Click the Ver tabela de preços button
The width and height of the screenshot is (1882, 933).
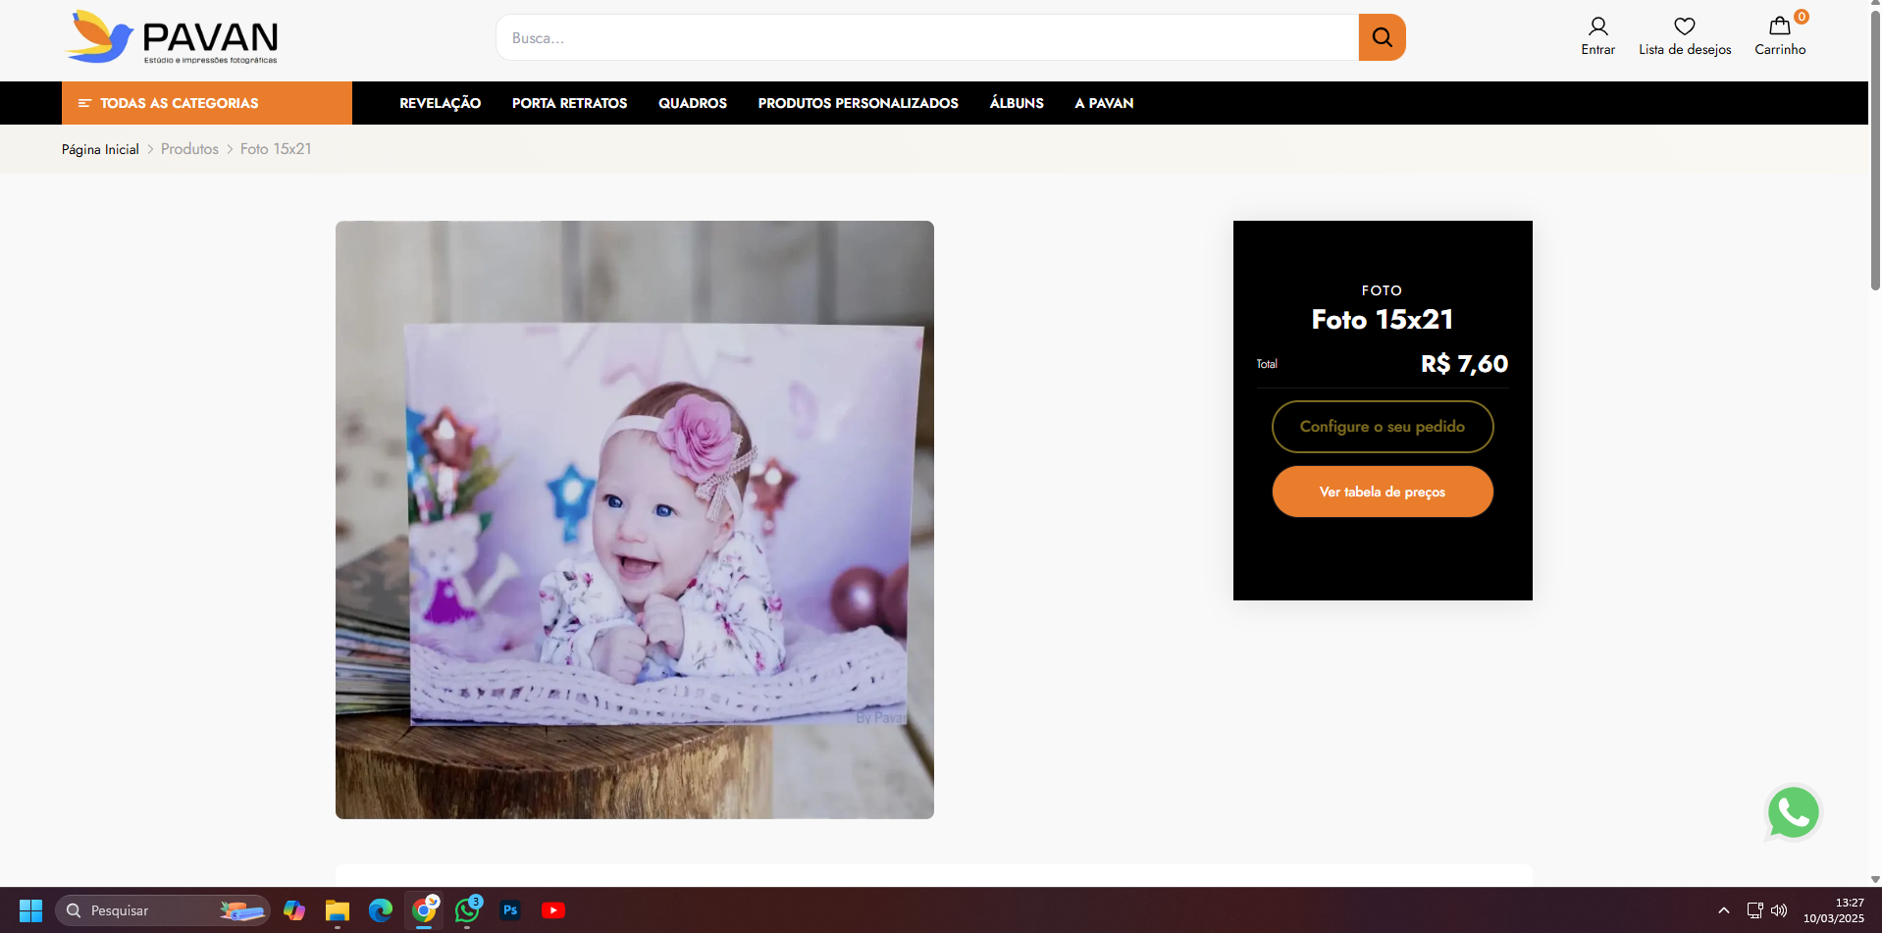point(1382,492)
